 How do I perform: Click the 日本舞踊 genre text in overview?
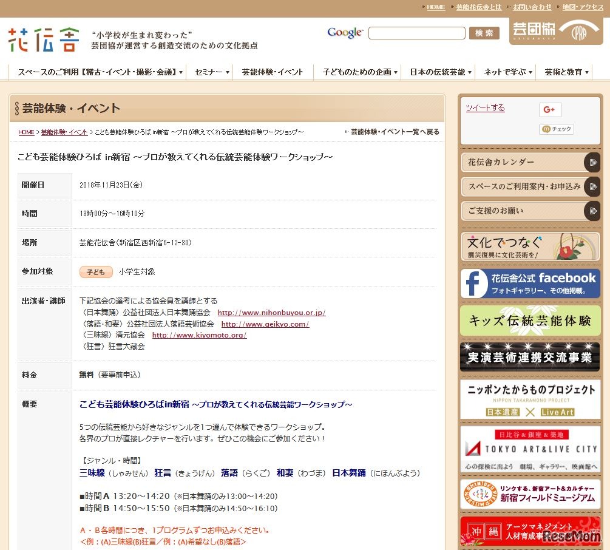[349, 473]
